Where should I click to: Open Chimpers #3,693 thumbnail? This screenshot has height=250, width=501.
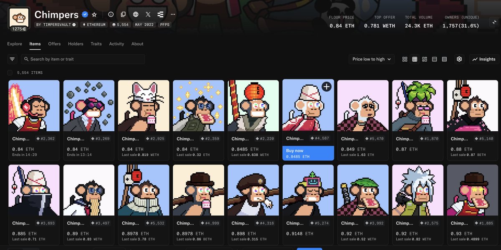(34, 190)
